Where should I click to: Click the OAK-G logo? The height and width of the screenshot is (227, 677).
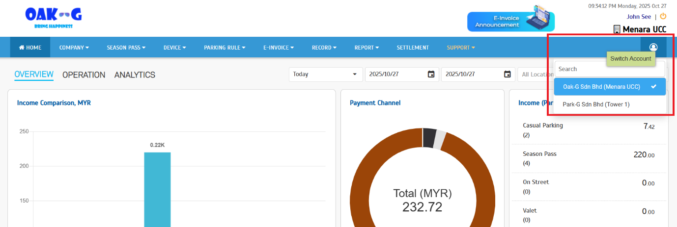tap(53, 18)
